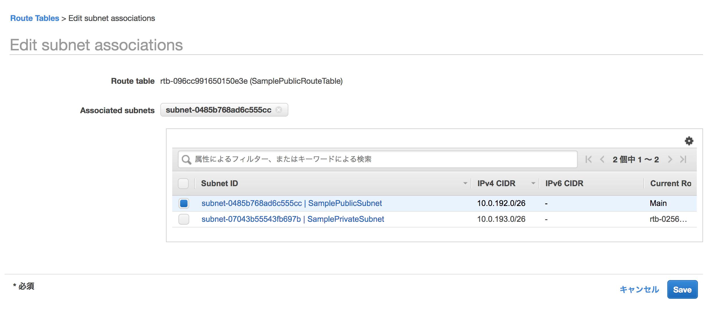This screenshot has width=720, height=318.
Task: Save the subnet associations
Action: click(682, 289)
